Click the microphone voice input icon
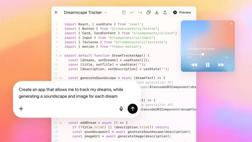Screen dimensions: 252x142 click(121, 109)
